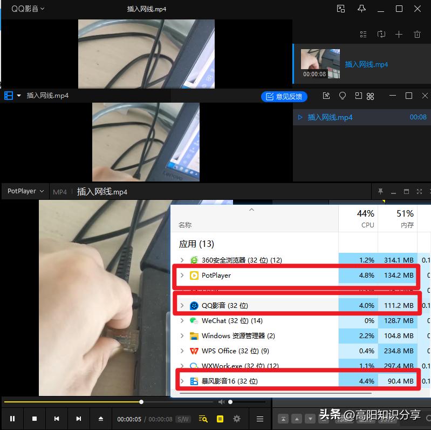Pause playback in PotPlayer
Viewport: 431px width, 430px height.
point(12,419)
